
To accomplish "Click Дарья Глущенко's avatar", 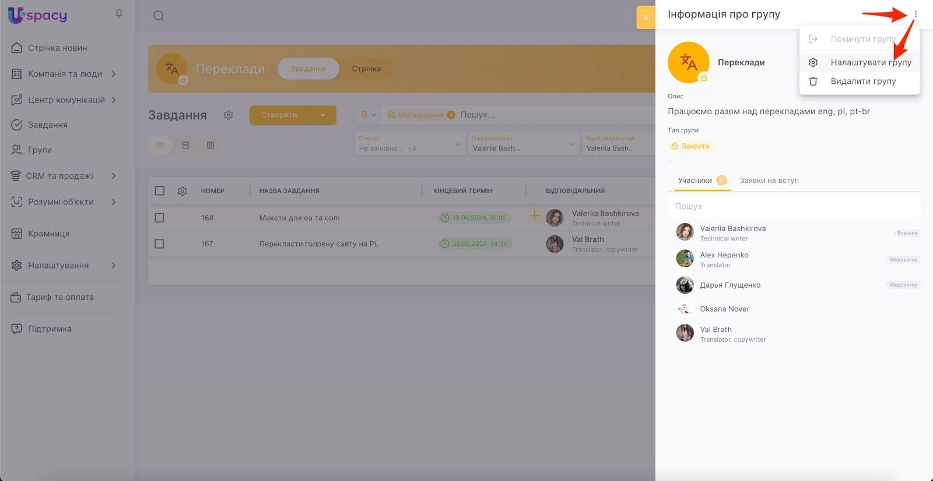I will pyautogui.click(x=685, y=285).
